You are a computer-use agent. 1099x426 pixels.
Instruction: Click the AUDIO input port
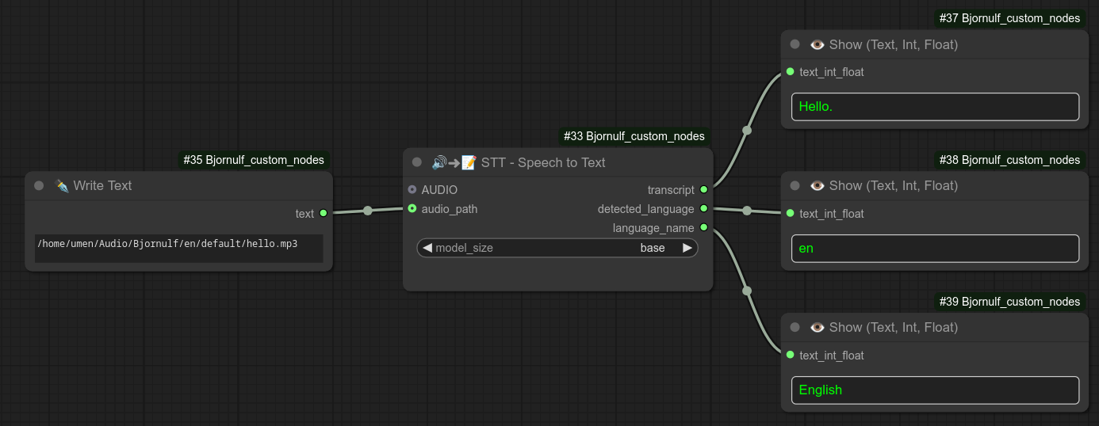[x=412, y=190]
